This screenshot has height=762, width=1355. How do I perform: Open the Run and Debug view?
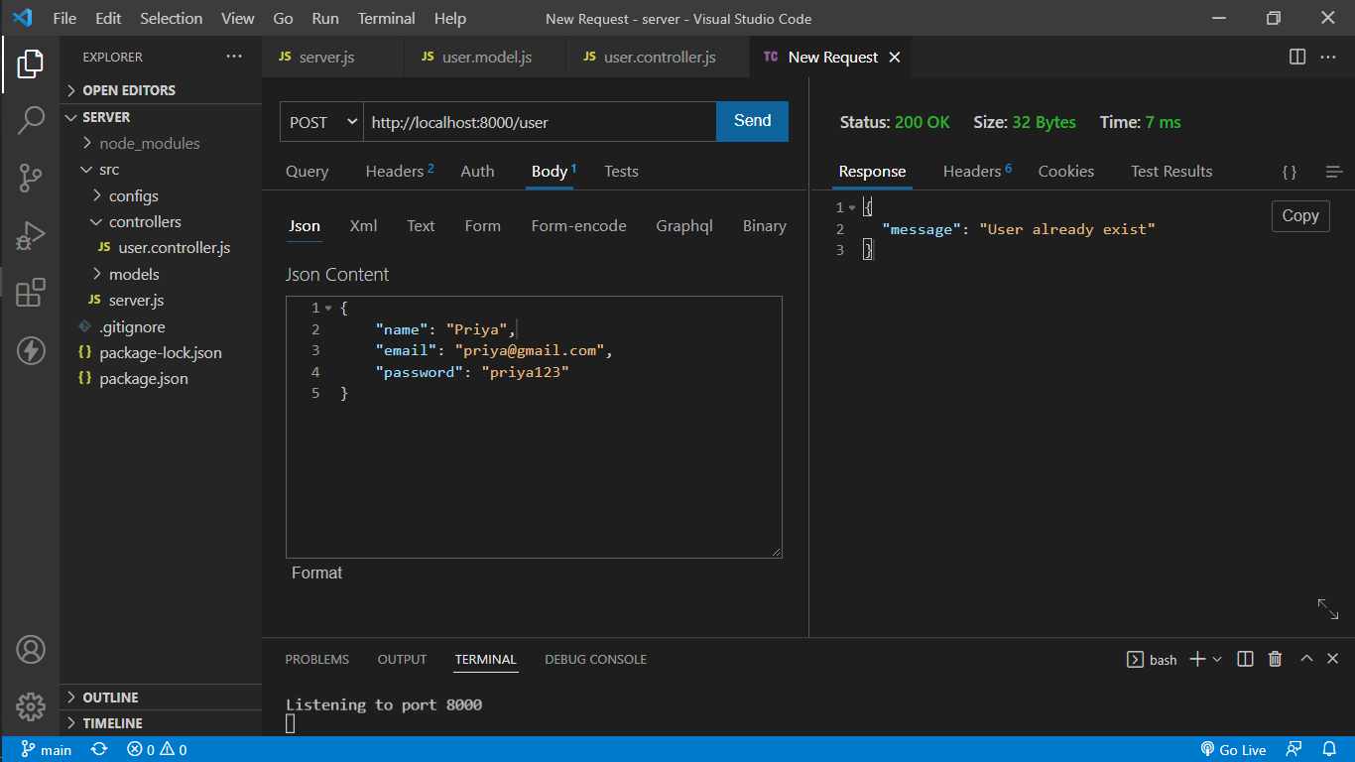click(x=31, y=236)
